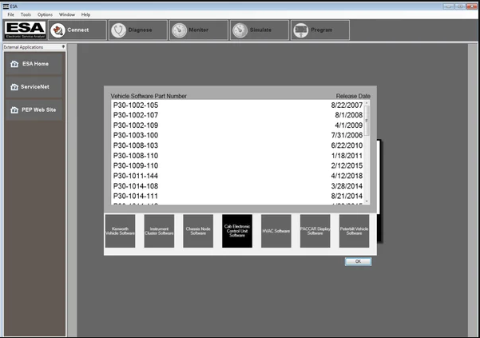480x338 pixels.
Task: Launch ServiceNet from External Applications
Action: coord(32,86)
